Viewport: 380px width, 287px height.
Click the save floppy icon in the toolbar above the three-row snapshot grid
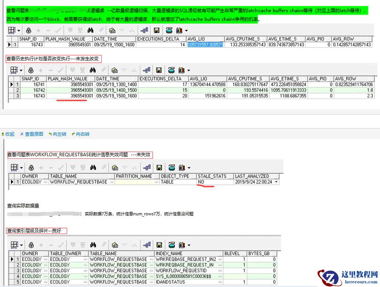159,70
